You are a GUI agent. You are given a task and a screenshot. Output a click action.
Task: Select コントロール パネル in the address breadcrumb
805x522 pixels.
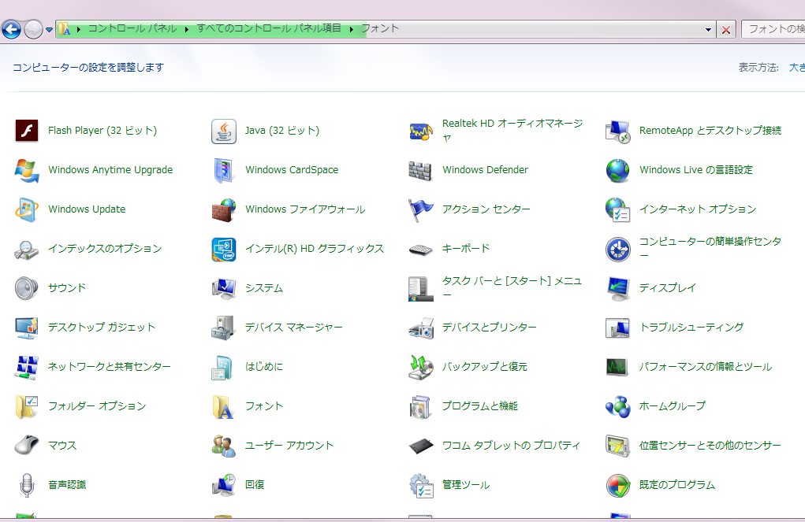coord(131,28)
